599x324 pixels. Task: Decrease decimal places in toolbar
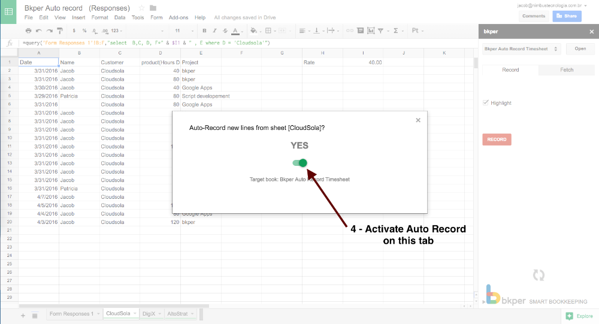click(95, 31)
